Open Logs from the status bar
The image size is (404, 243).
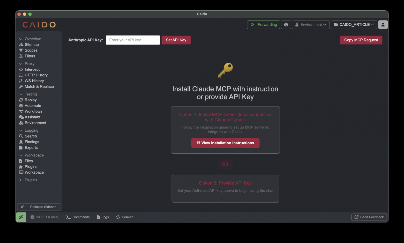click(x=103, y=217)
